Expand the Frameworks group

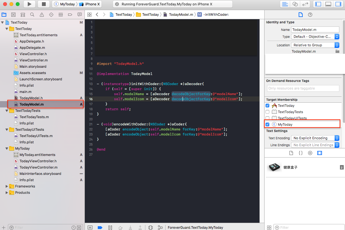click(x=7, y=186)
